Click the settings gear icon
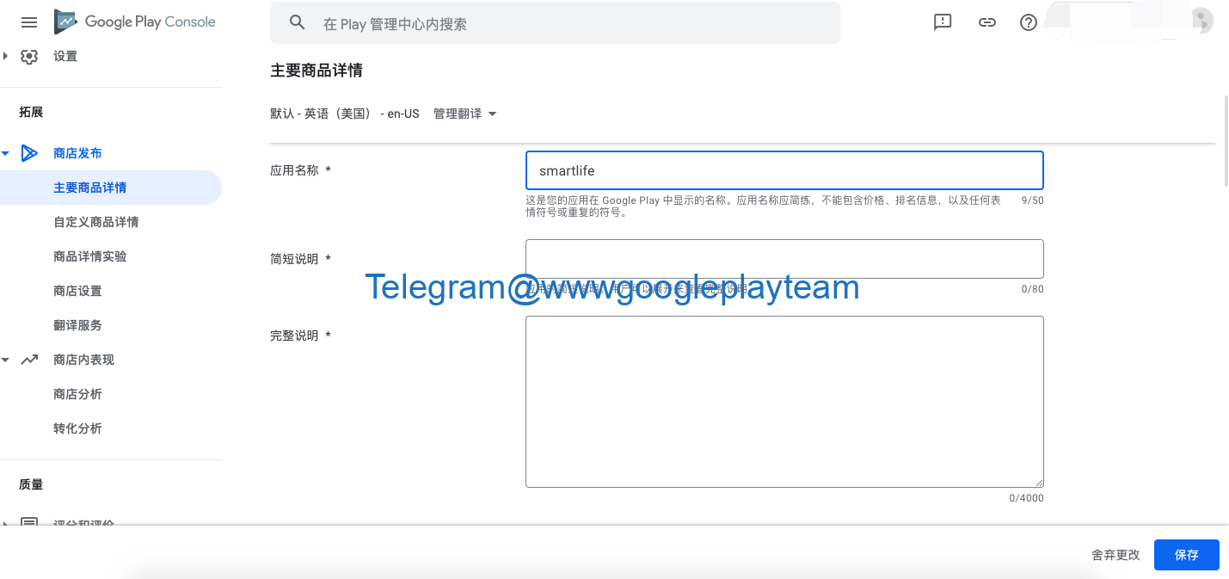The height and width of the screenshot is (579, 1229). 29,56
